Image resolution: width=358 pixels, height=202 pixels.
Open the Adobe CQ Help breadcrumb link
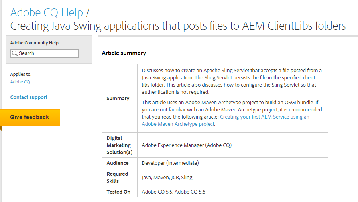pyautogui.click(x=47, y=12)
